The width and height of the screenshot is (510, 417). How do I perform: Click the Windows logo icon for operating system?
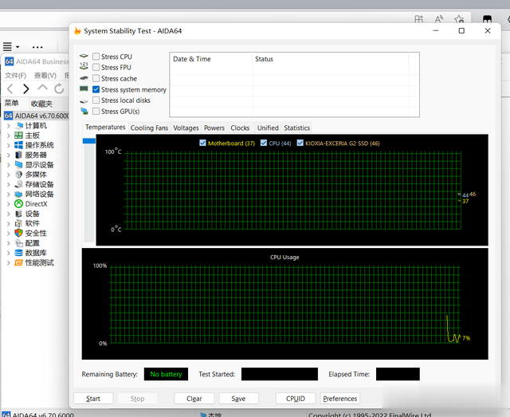19,145
